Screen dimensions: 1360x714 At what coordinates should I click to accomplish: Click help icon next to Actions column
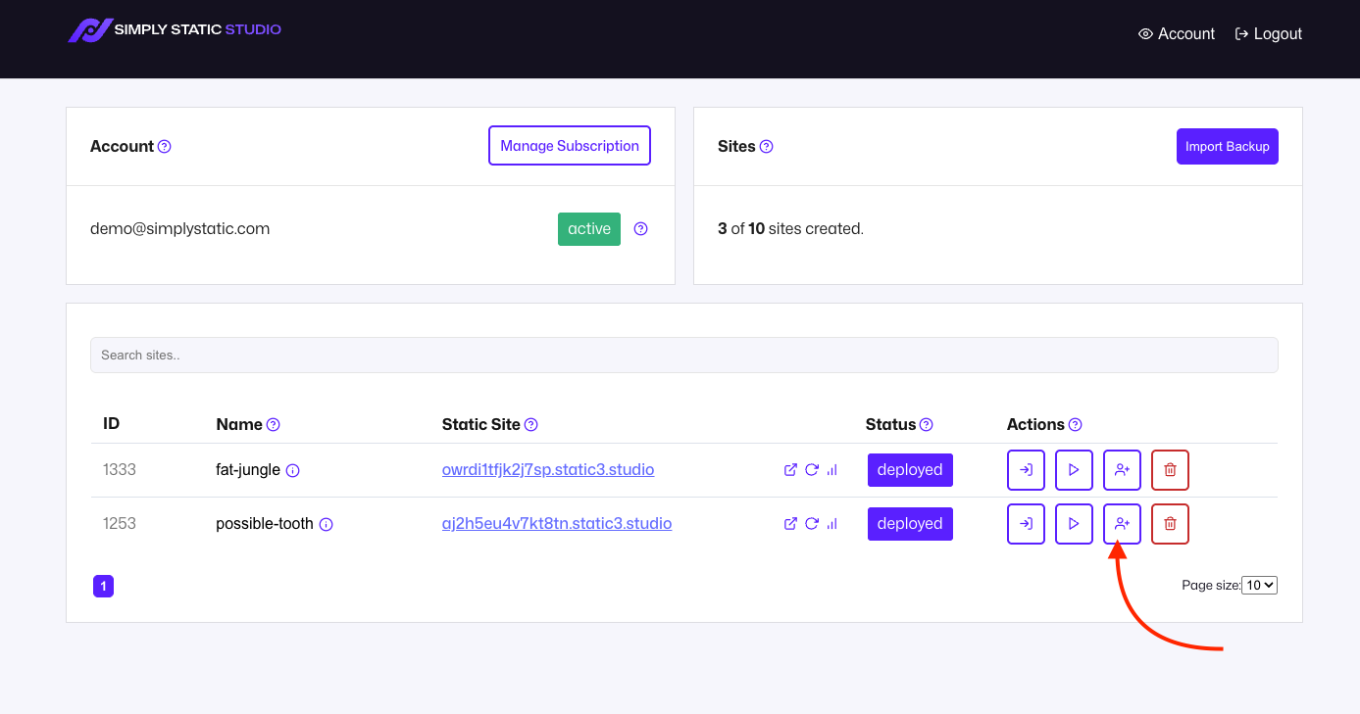tap(1076, 425)
